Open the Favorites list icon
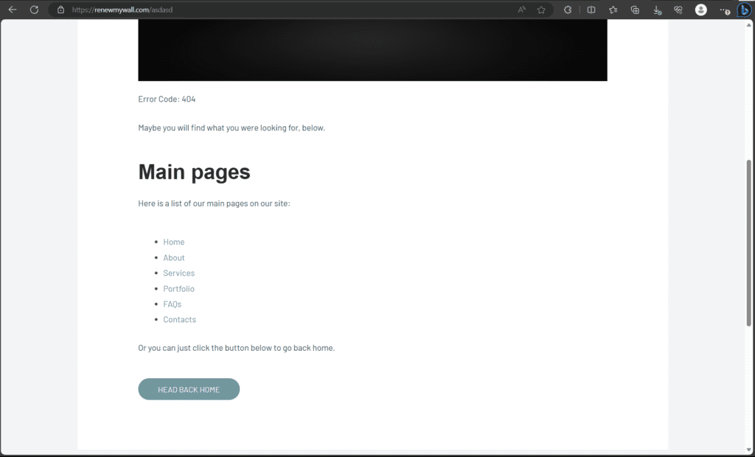The height and width of the screenshot is (457, 755). click(x=613, y=10)
